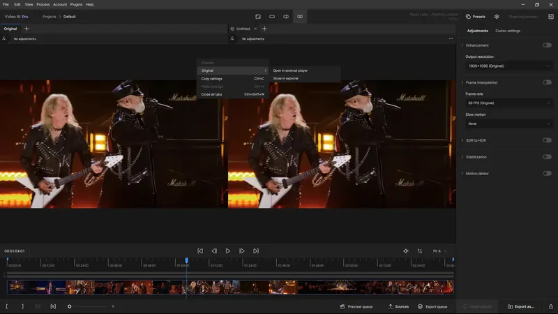This screenshot has height=314, width=558.
Task: Add a new tab next to Untitled
Action: pyautogui.click(x=264, y=29)
